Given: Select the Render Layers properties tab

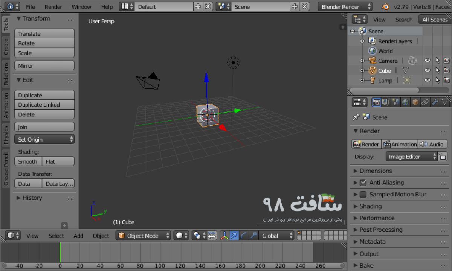Looking at the screenshot, I should (x=386, y=102).
